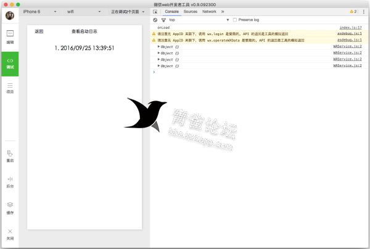Viewport: 370px width, 249px height.
Task: Expand the fourth Object {} console entry
Action: click(159, 65)
